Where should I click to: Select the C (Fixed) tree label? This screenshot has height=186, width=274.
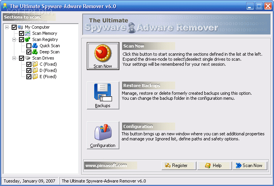pos(48,64)
